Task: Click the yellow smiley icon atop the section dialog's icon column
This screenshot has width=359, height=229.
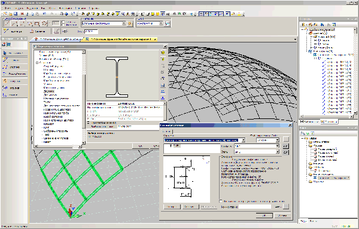Action: 163,53
